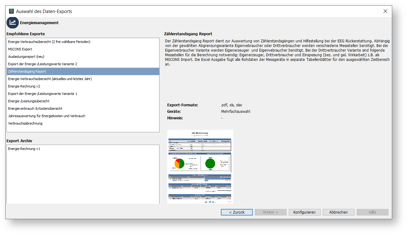Select the highlighted Zählerstandsgang Report entry
407x234 pixels.
[x=27, y=71]
